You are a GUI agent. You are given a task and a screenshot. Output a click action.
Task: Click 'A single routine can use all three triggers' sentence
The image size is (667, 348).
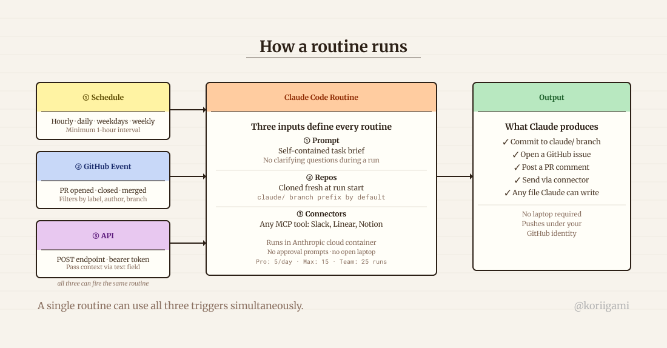(x=170, y=306)
